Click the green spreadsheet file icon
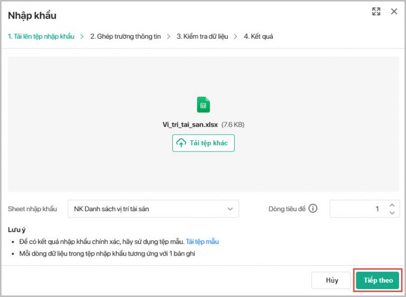Image resolution: width=406 pixels, height=297 pixels. (x=204, y=104)
